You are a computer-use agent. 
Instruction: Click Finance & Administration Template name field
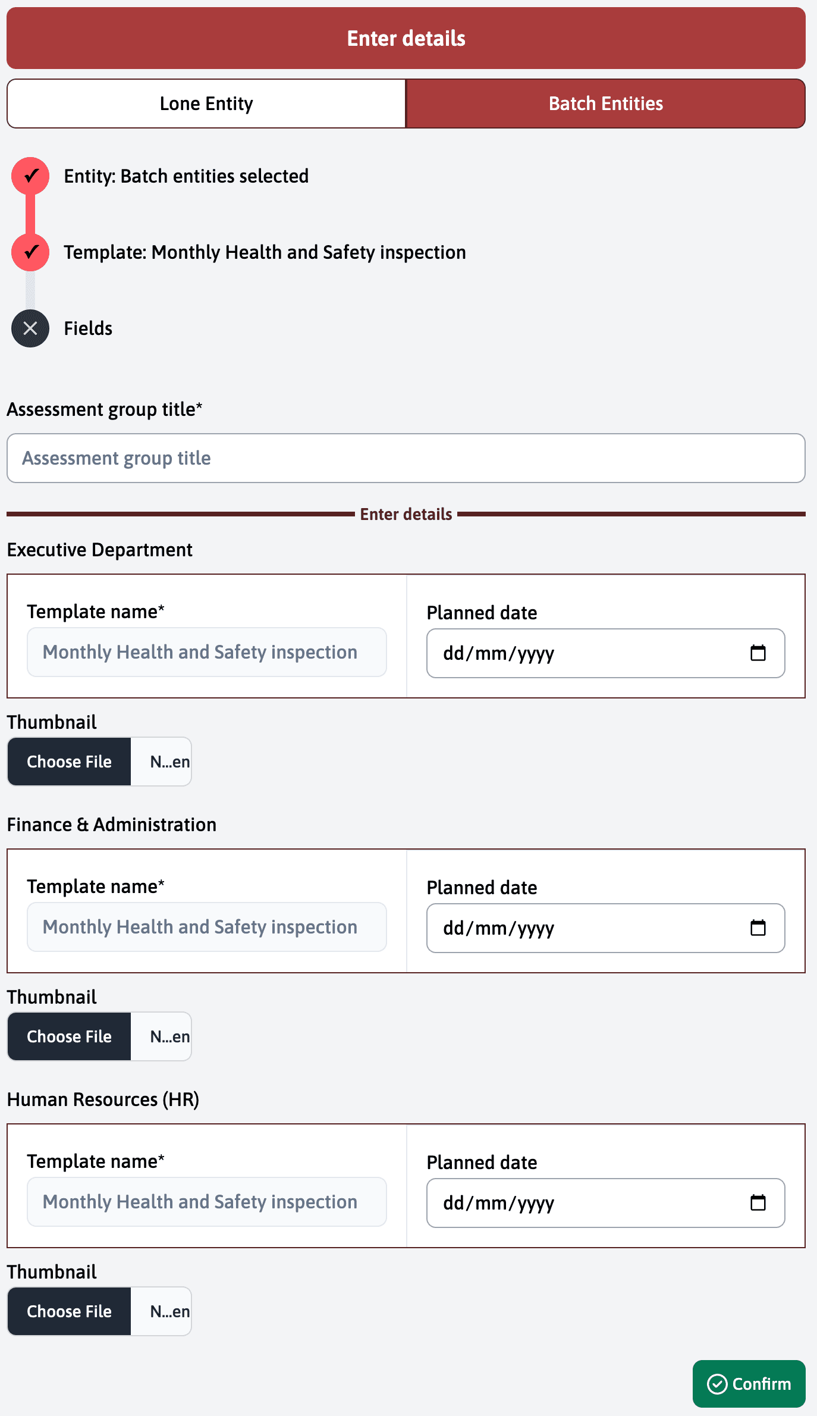click(207, 927)
